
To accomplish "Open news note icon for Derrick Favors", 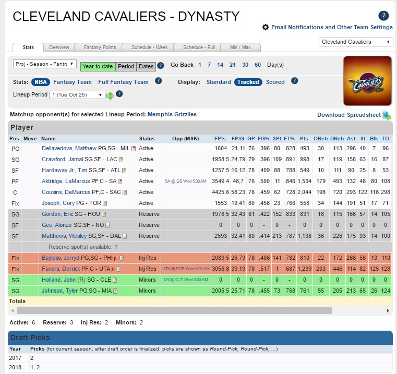I will tap(119, 269).
